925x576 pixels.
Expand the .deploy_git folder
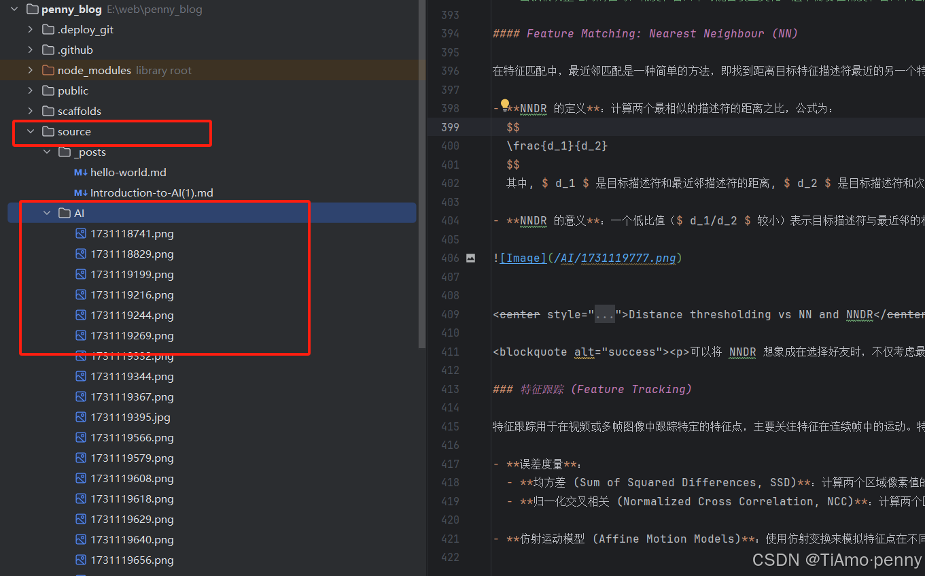(31, 30)
